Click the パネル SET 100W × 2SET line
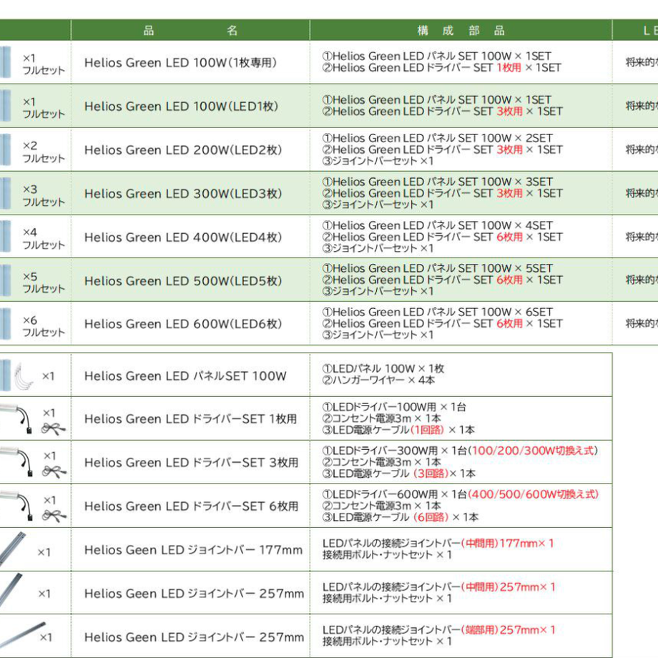This screenshot has height=658, width=658. [437, 138]
